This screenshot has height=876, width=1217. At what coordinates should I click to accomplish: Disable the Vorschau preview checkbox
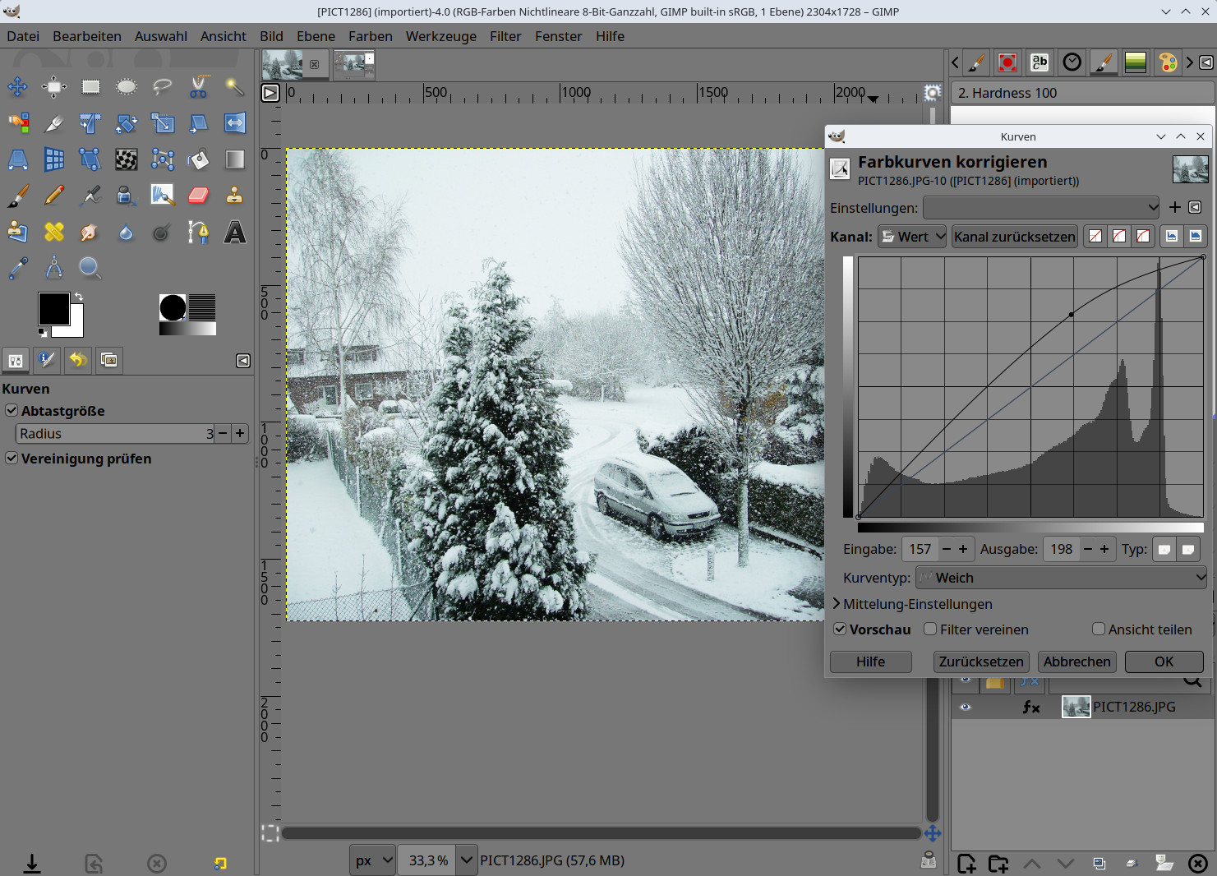(x=840, y=629)
